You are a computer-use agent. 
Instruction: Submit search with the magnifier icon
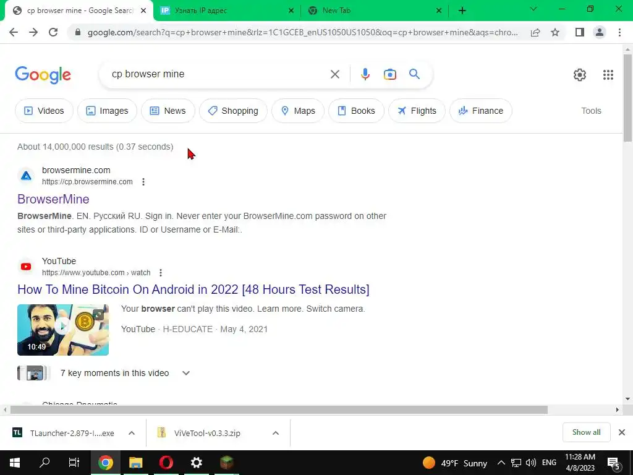[414, 74]
